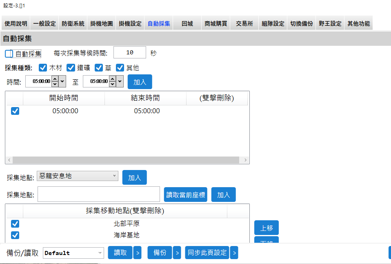This screenshot has height=264, width=391.
Task: Toggle the 鐵礦 checkbox
Action: coord(71,68)
